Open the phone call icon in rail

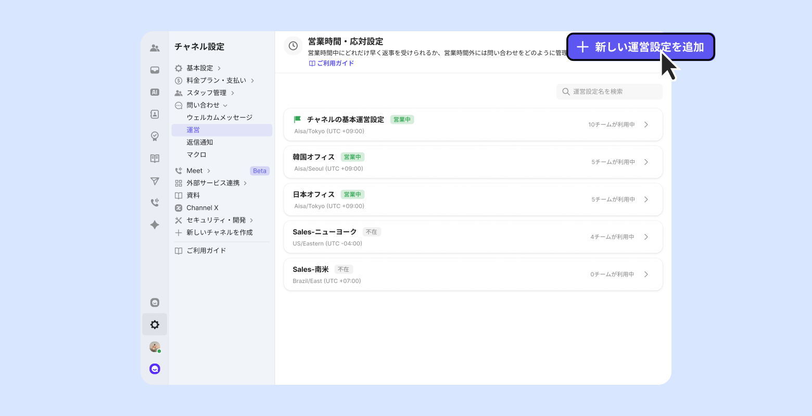pos(155,203)
